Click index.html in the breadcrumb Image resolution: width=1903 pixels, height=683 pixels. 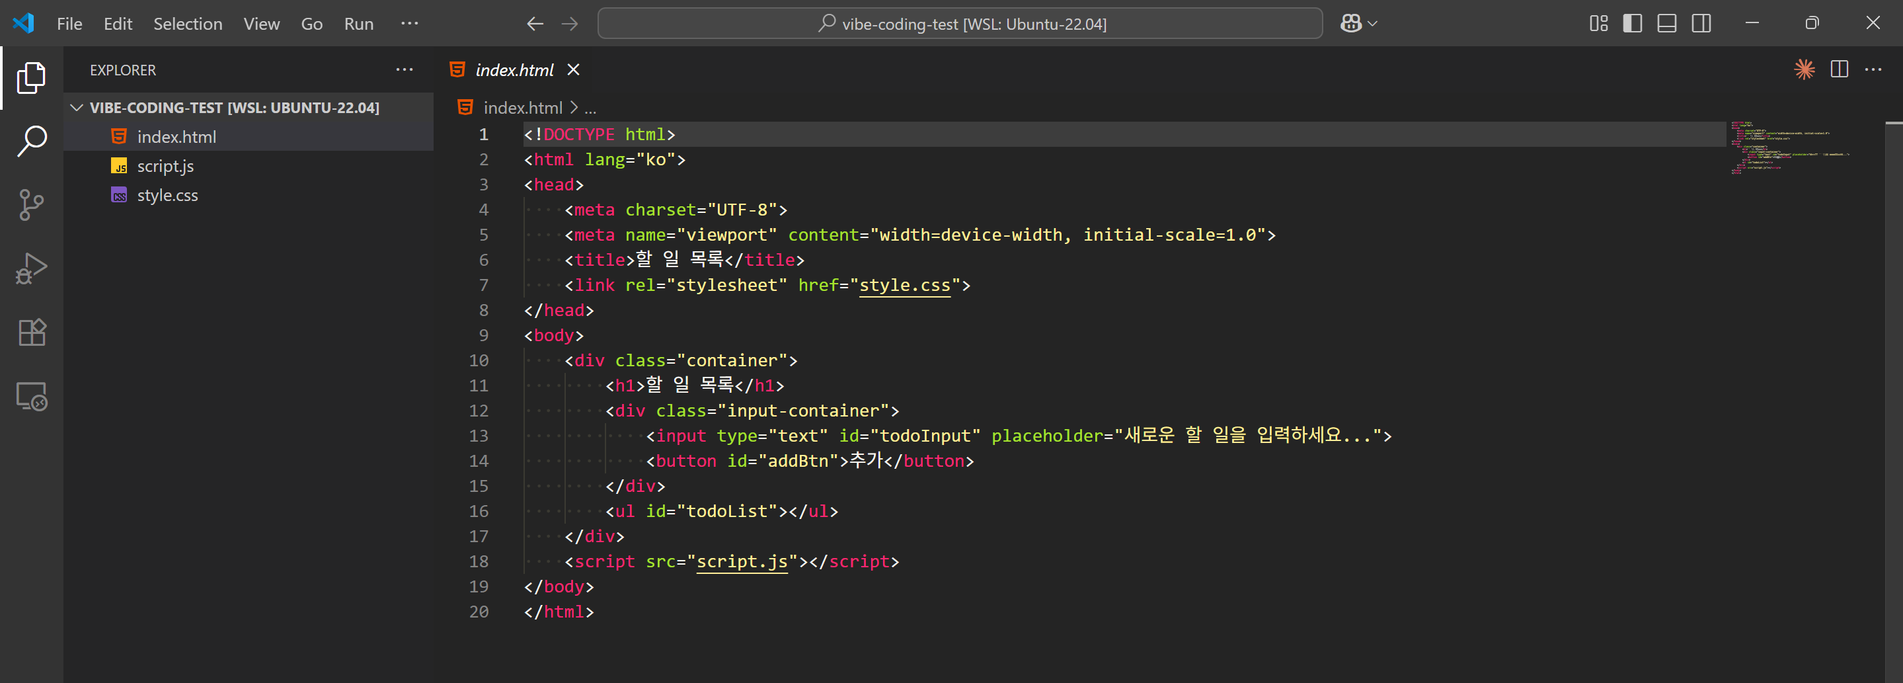pos(523,108)
